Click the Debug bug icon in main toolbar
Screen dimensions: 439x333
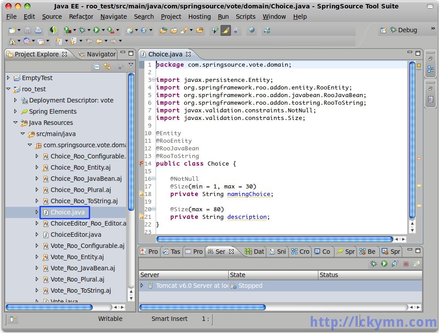[x=82, y=30]
